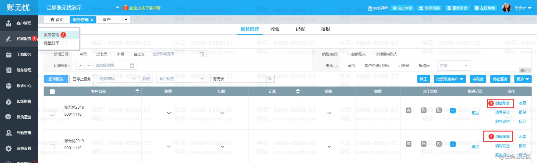Switch to the 收票 tab
The height and width of the screenshot is (163, 537).
(275, 29)
